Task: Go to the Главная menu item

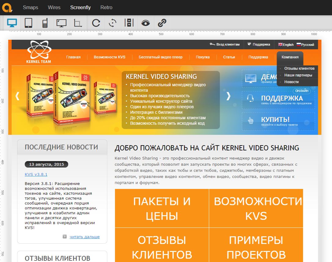Action: pos(73,57)
